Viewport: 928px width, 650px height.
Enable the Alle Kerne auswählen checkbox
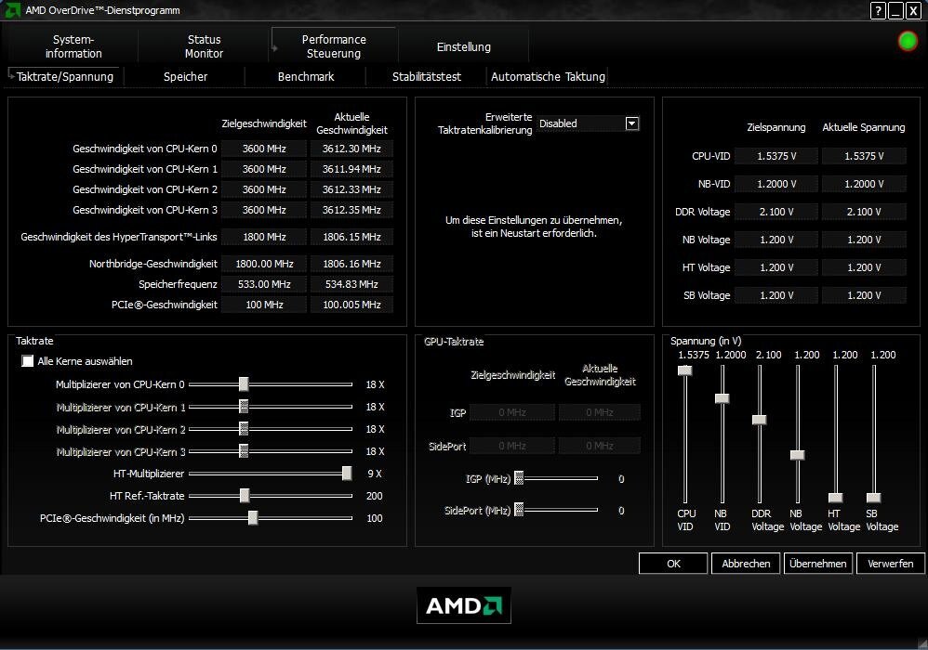tap(28, 361)
